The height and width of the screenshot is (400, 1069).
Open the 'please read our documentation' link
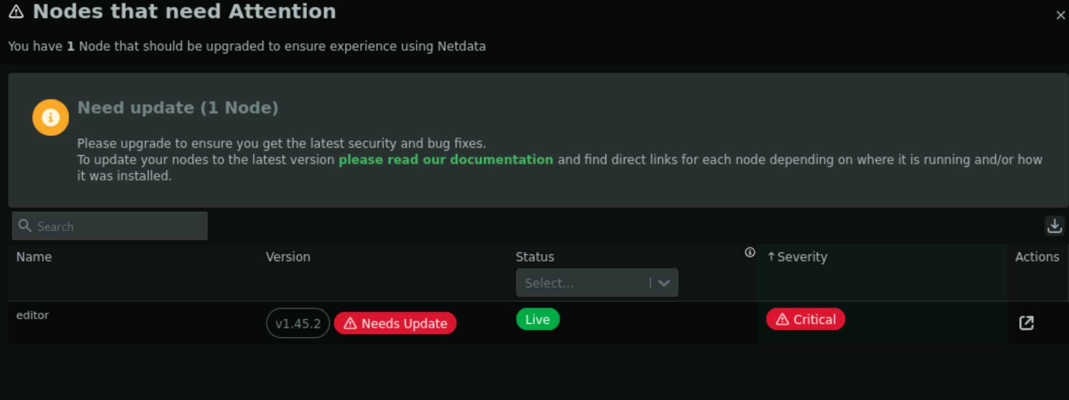coord(445,160)
